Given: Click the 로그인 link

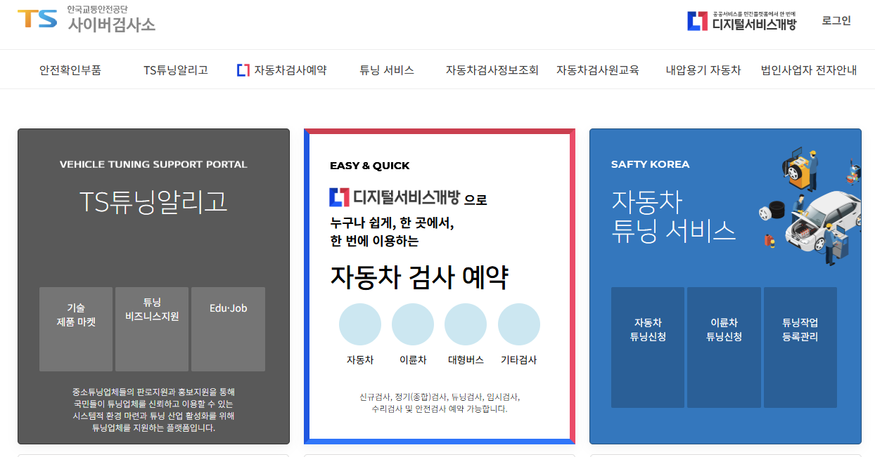Looking at the screenshot, I should 836,21.
